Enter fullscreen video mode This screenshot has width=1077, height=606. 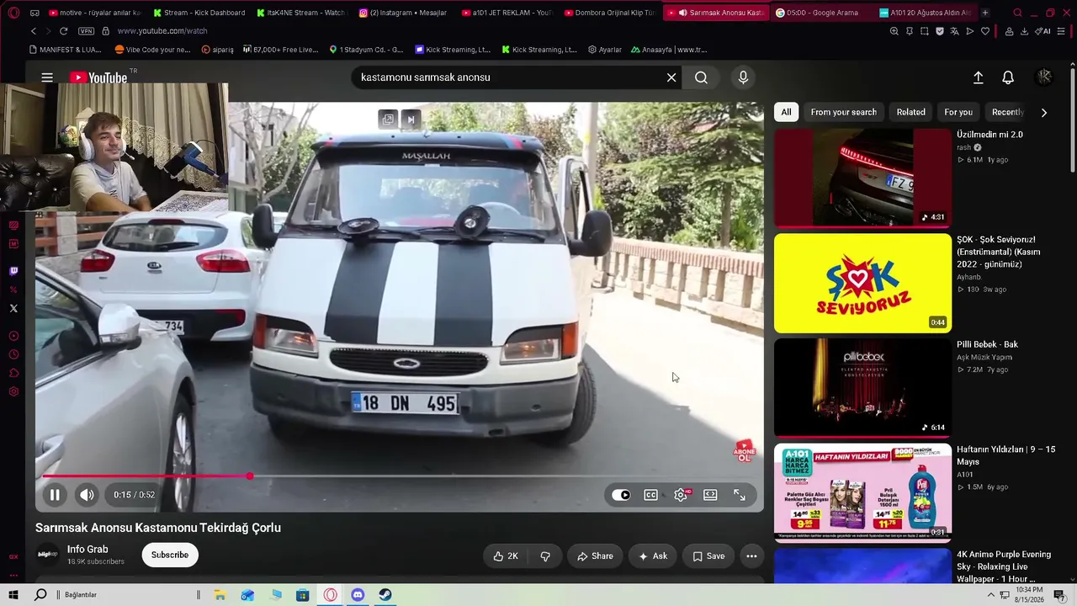point(740,495)
